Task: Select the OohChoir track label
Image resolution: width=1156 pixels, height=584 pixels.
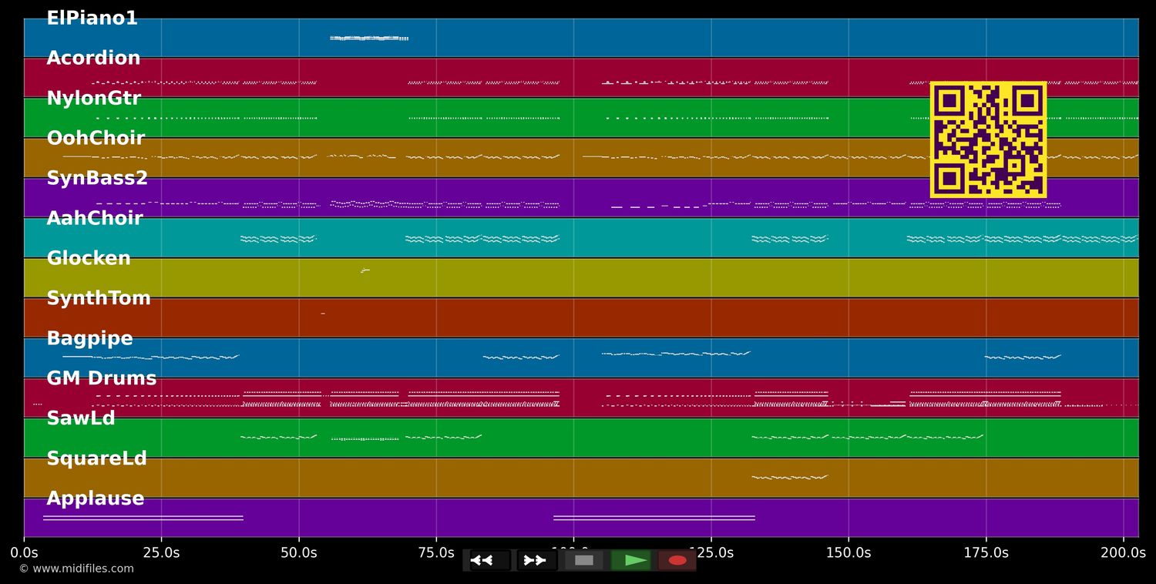Action: click(x=96, y=139)
